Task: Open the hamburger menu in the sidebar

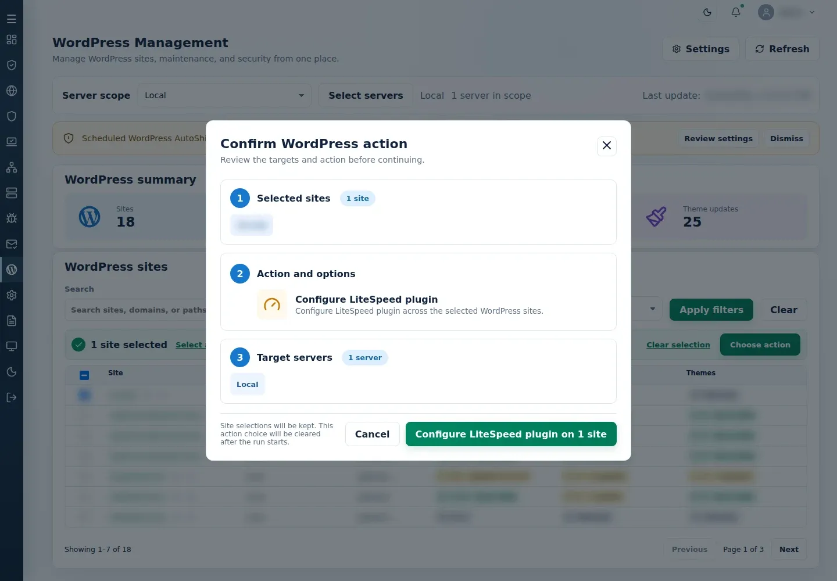Action: 12,19
